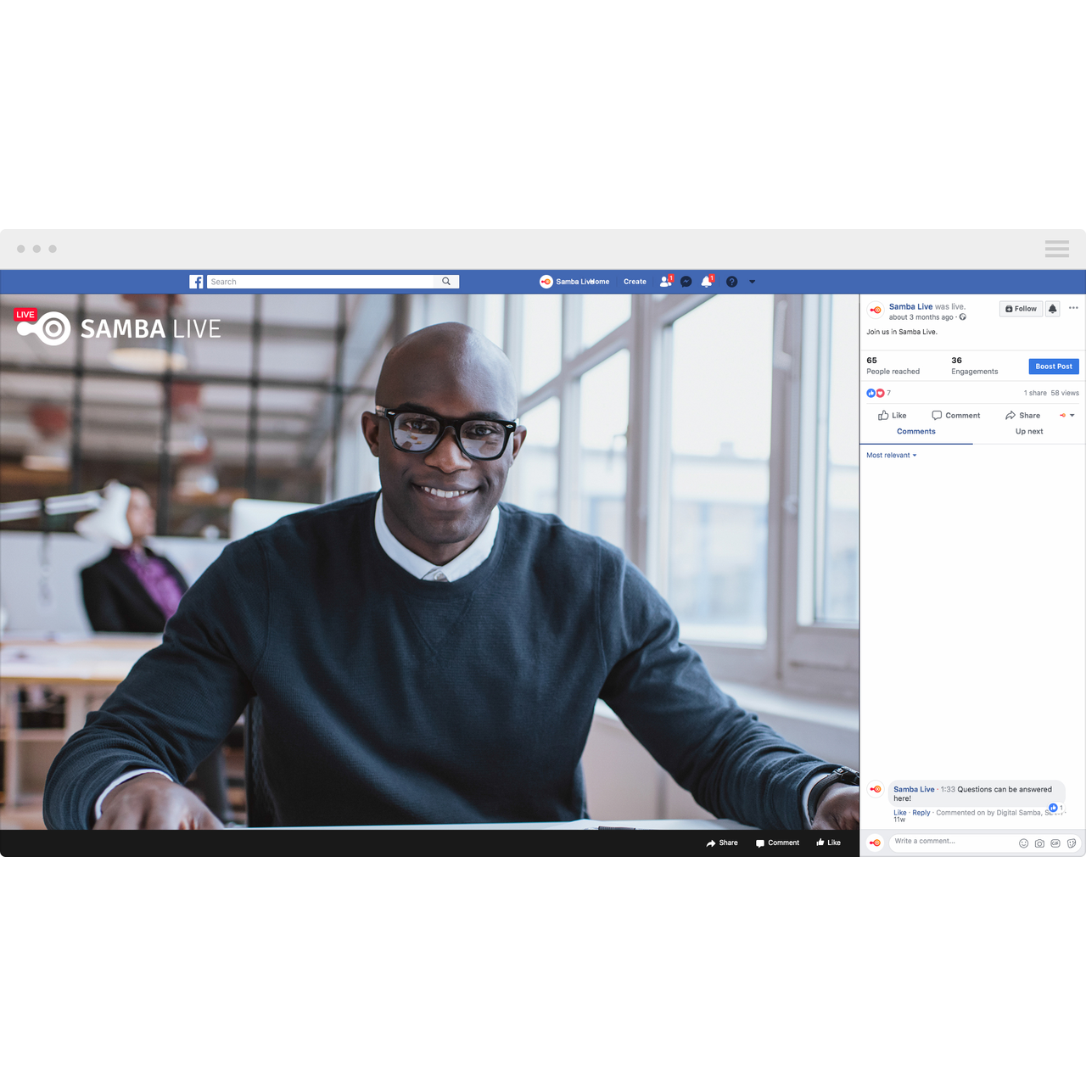This screenshot has height=1086, width=1086.
Task: Toggle Like on the post
Action: click(892, 416)
